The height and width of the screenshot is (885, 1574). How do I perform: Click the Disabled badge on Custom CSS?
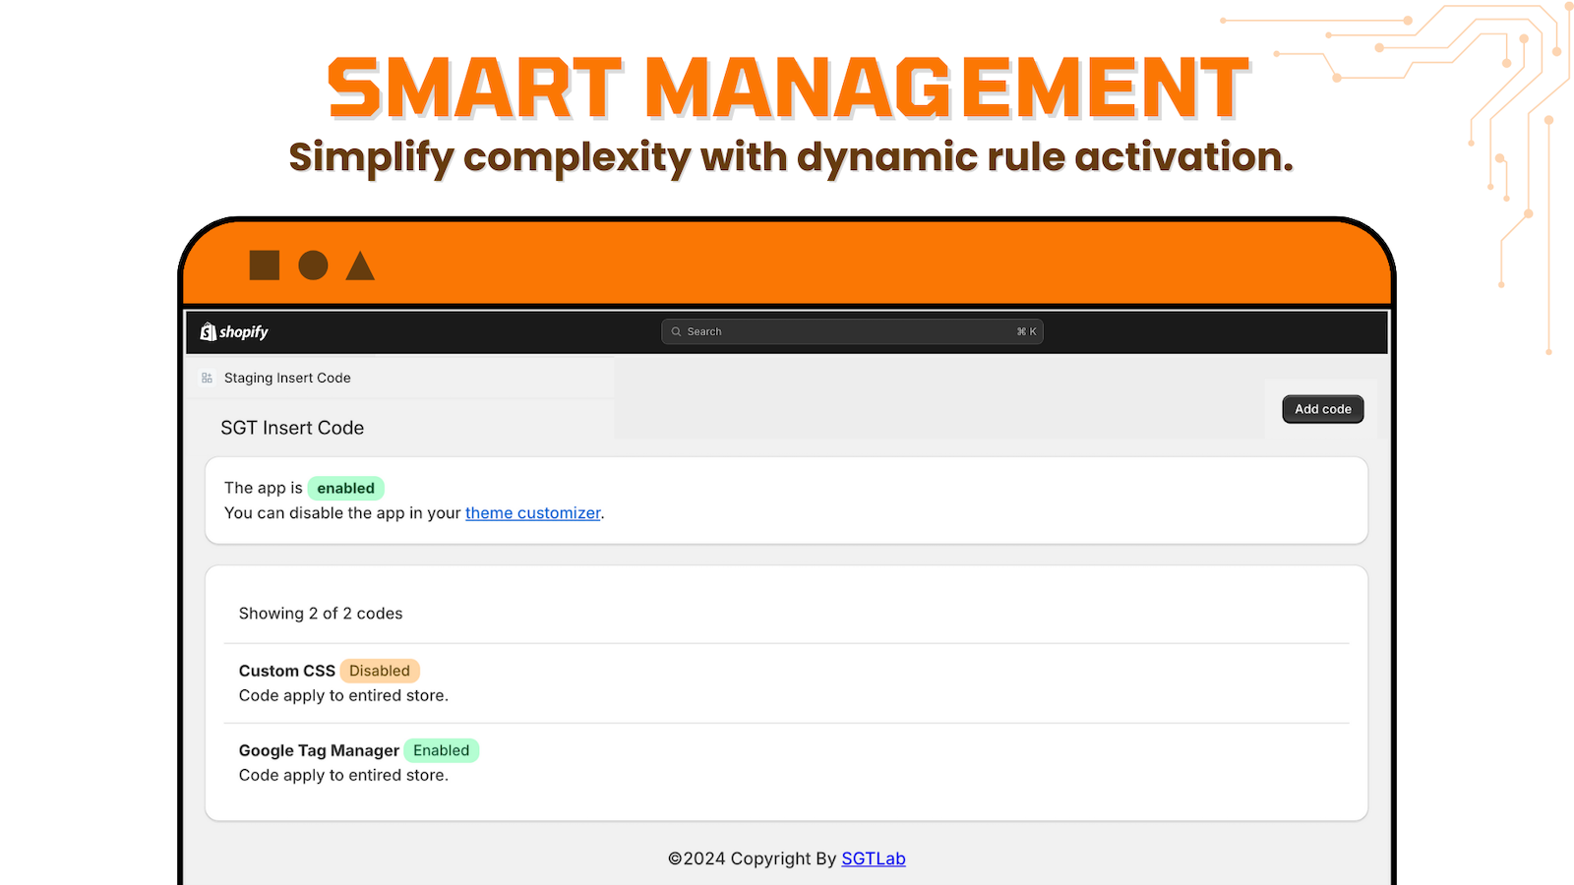tap(380, 671)
